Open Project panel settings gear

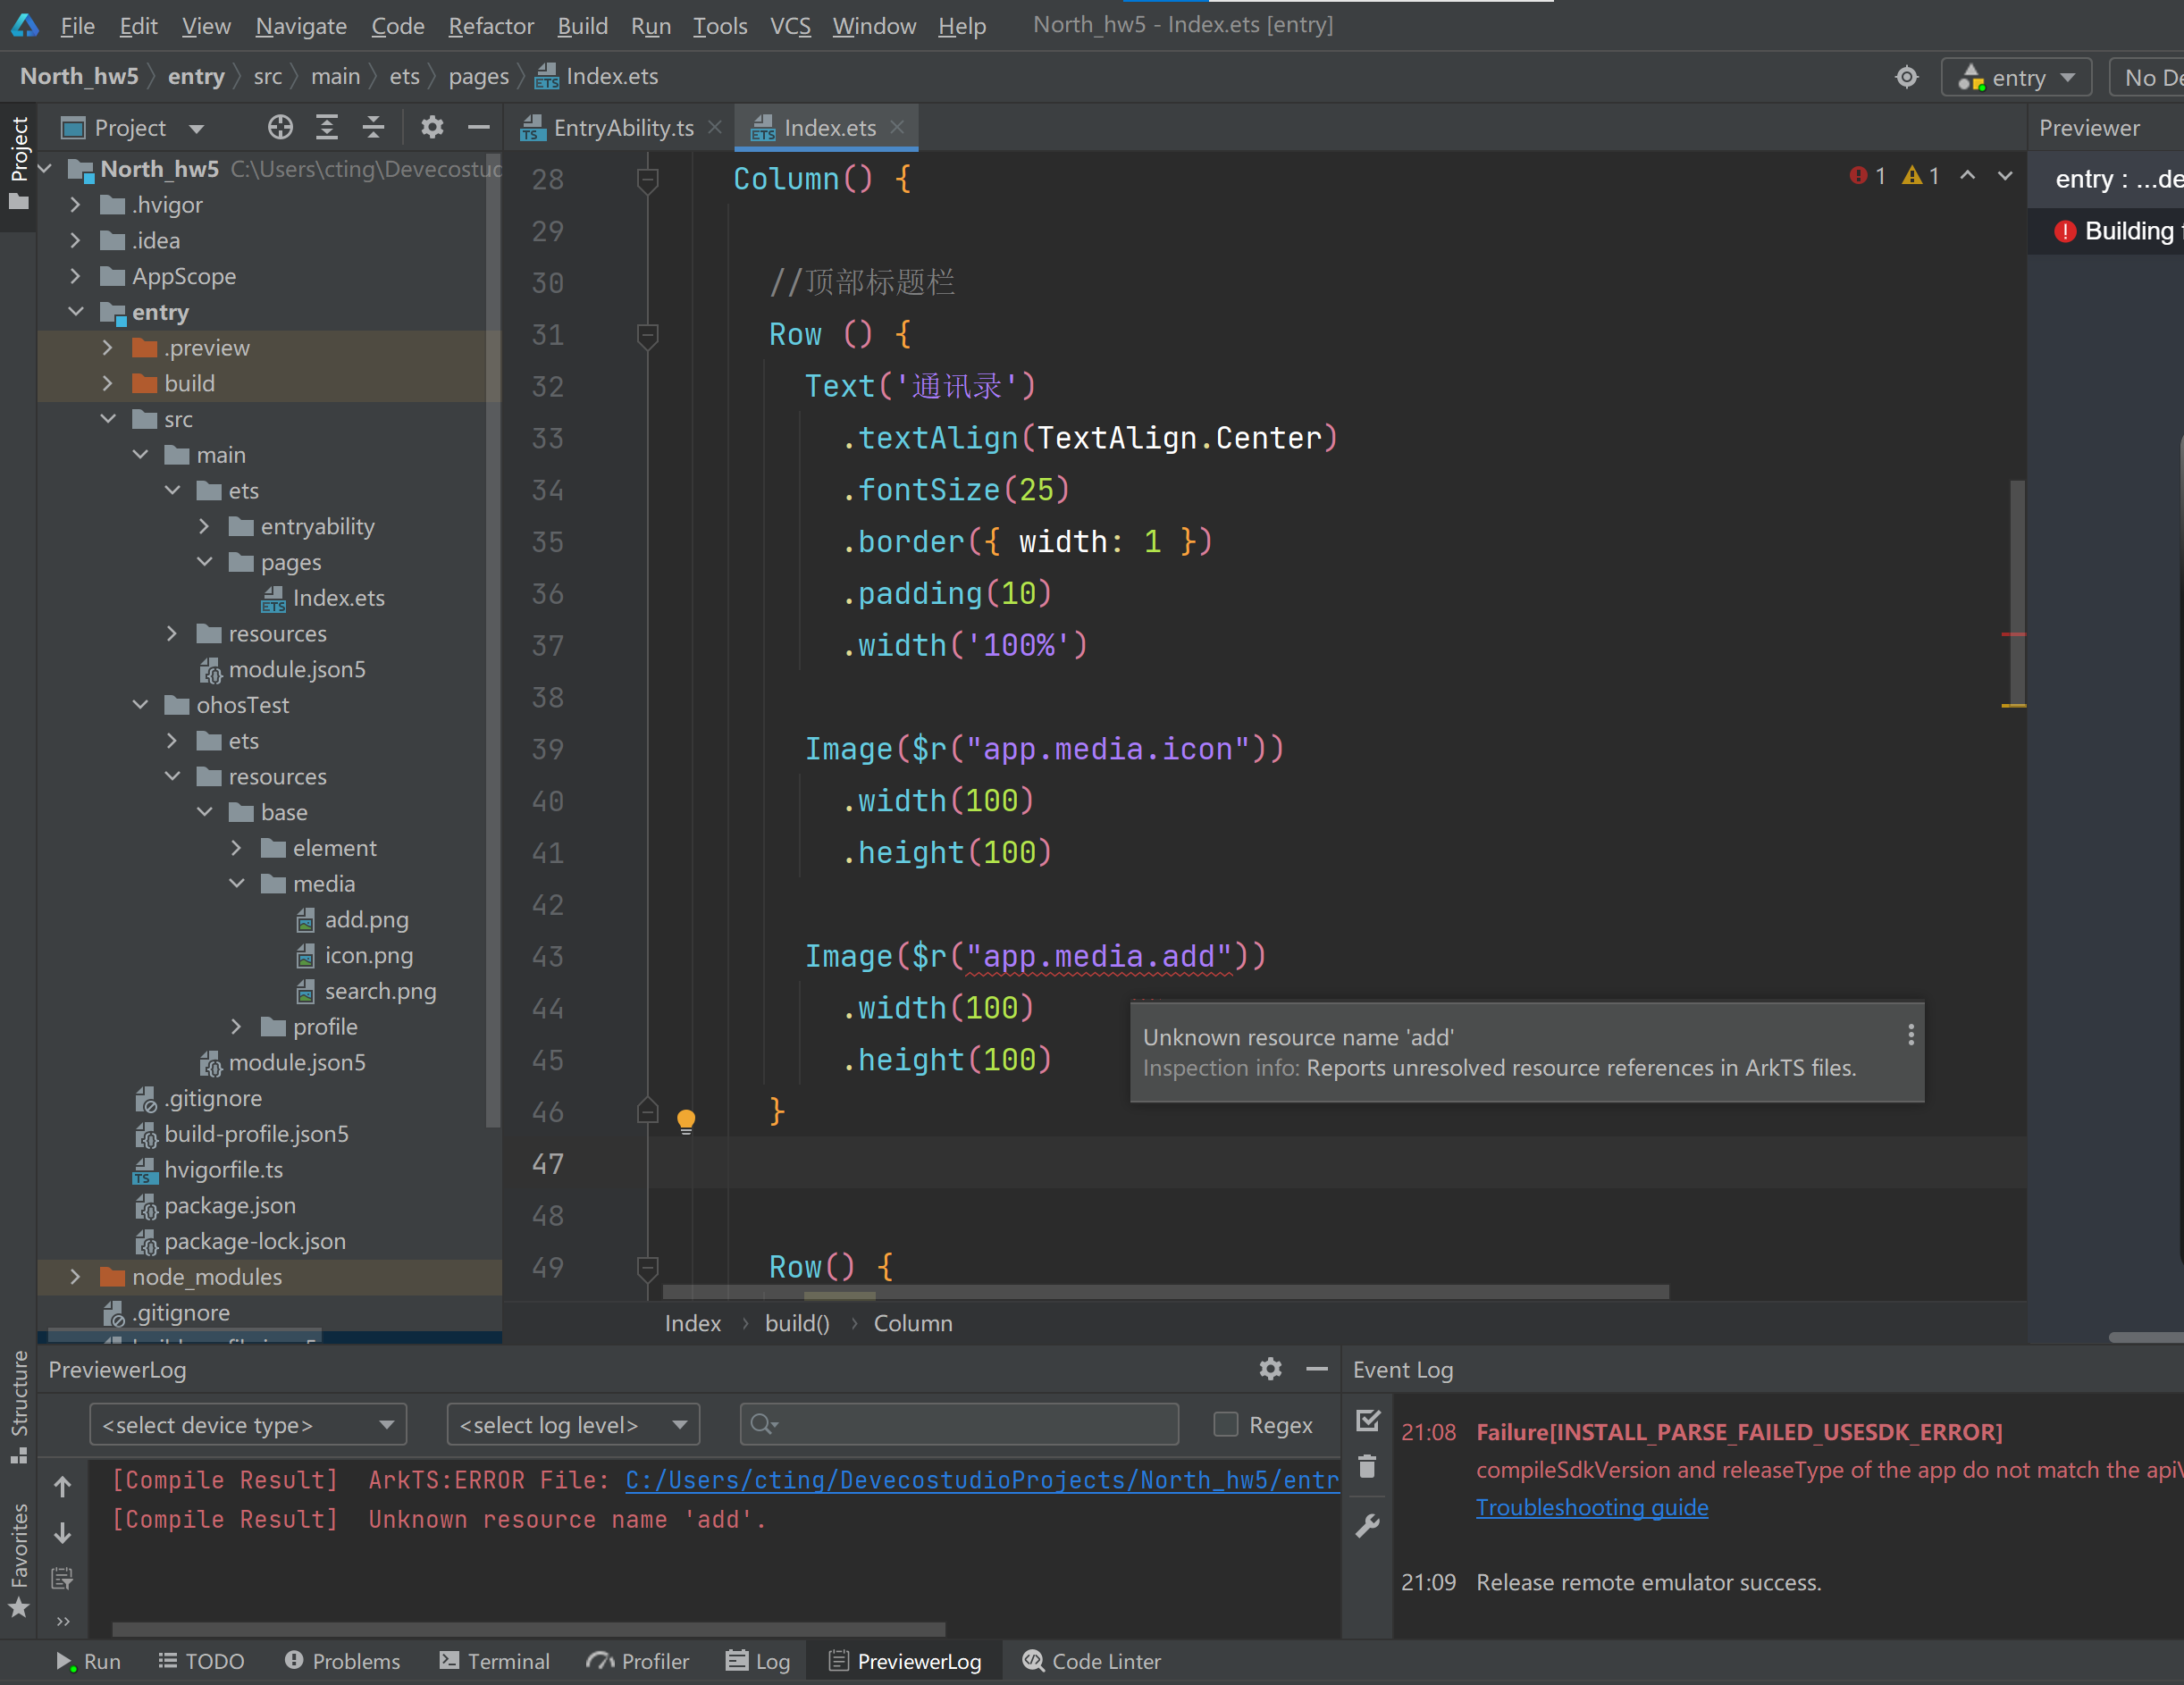(x=431, y=127)
